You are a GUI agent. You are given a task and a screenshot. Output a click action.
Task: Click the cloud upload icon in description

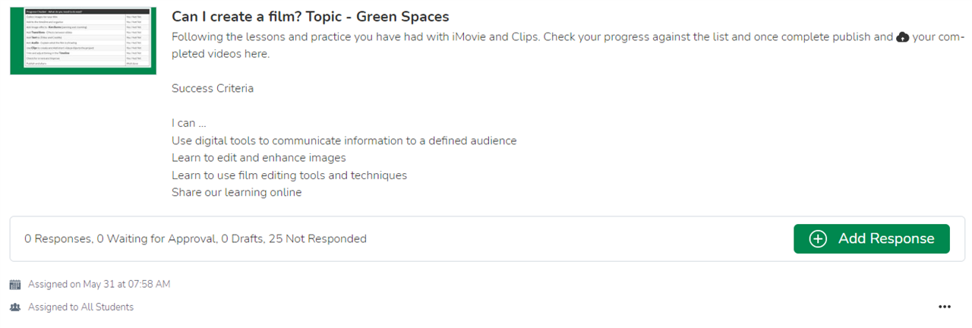(x=903, y=37)
